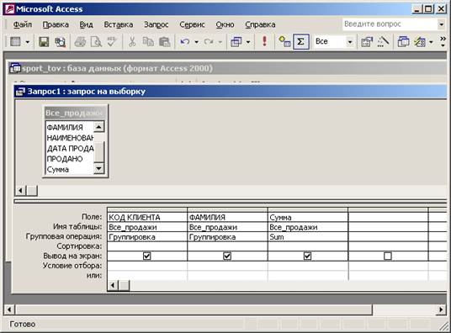Click criteria cell under КОД КЛИЕНТА
The width and height of the screenshot is (451, 333).
coord(147,266)
